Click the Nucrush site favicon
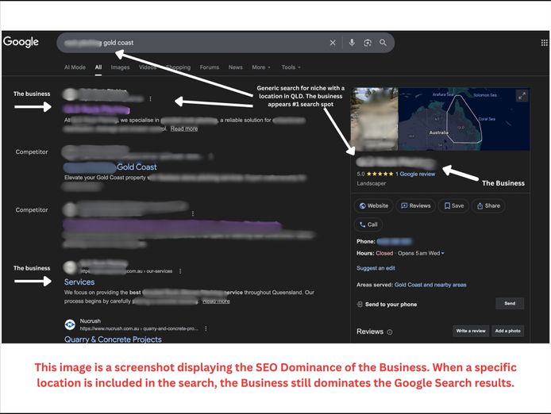The height and width of the screenshot is (414, 551). click(70, 325)
